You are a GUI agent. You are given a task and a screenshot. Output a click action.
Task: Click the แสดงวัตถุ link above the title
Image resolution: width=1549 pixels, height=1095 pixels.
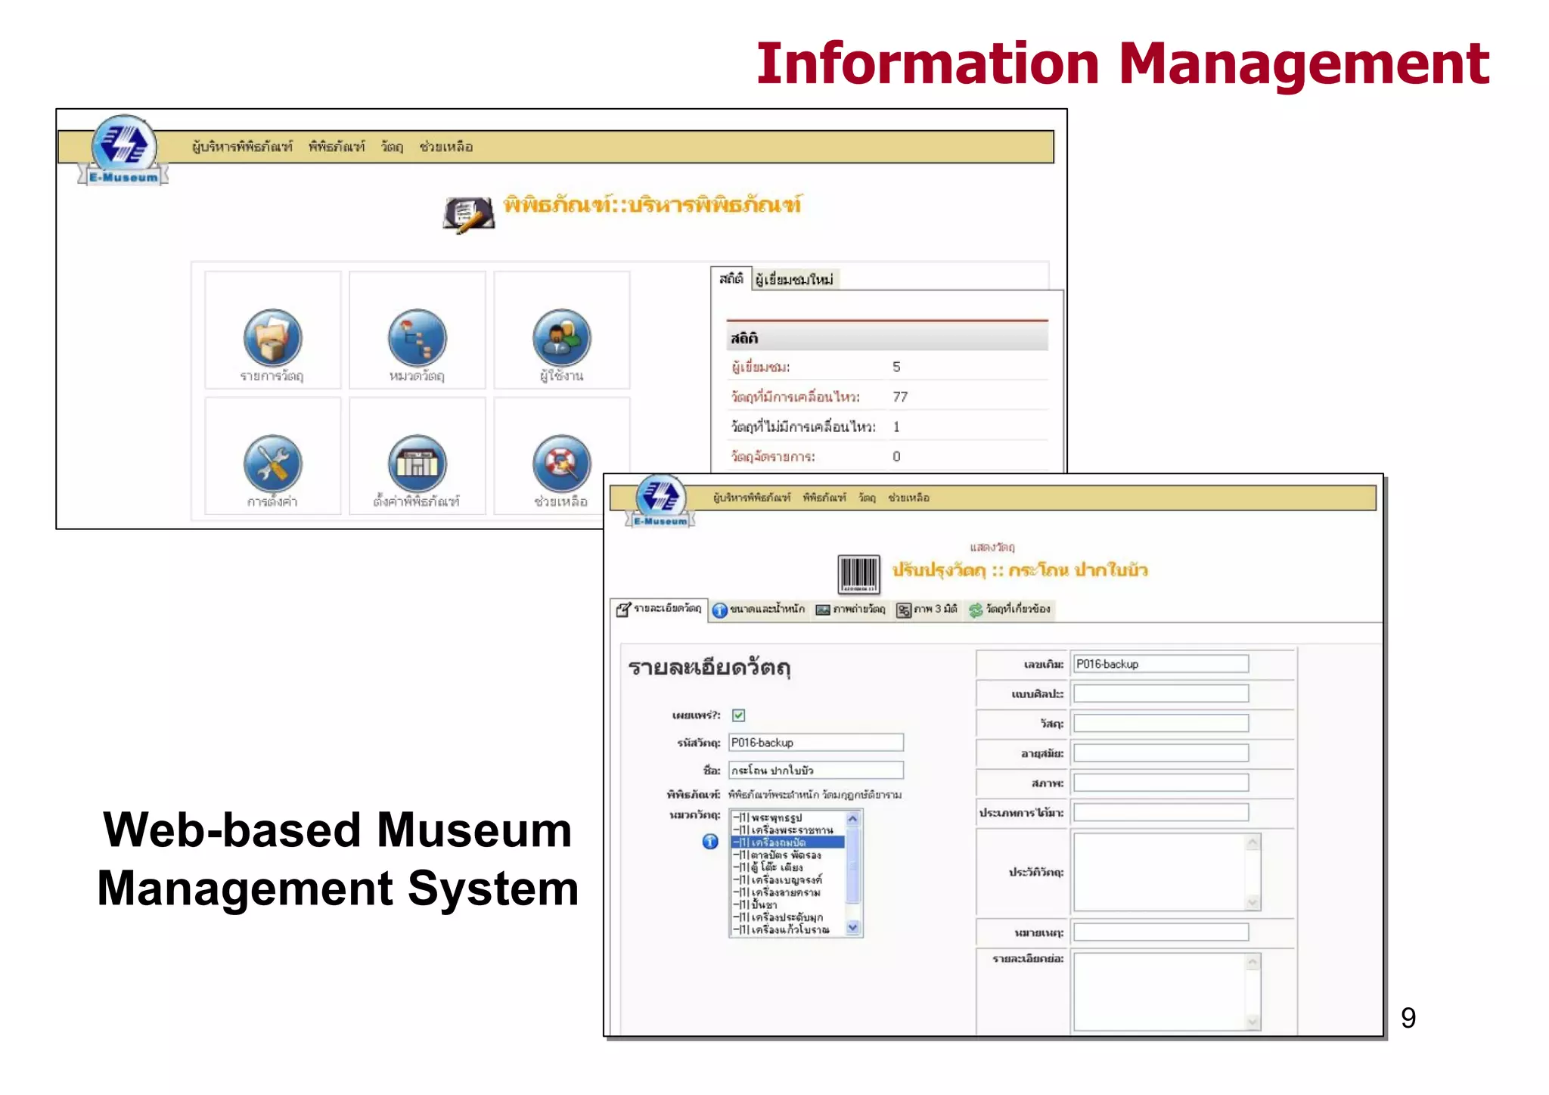[992, 547]
